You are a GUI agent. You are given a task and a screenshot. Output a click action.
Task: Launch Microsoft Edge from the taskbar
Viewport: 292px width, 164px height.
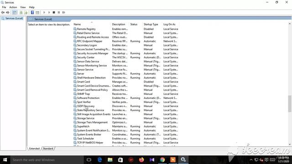[x=99, y=160]
